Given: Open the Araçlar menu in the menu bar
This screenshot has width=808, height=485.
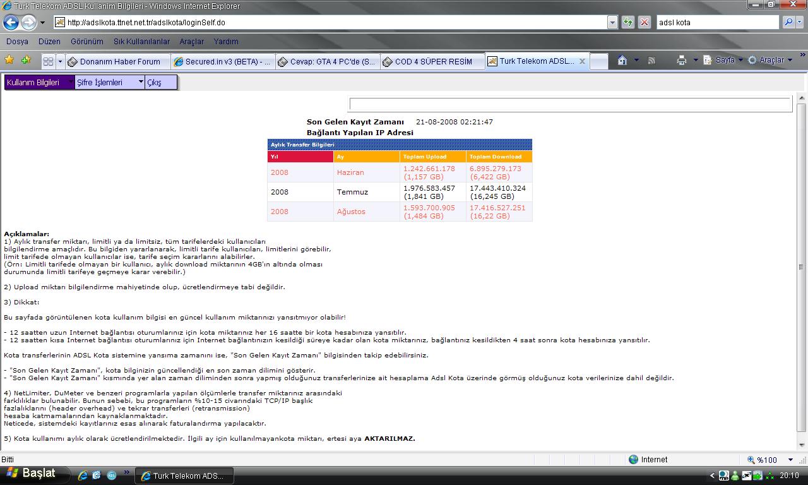Looking at the screenshot, I should 192,41.
